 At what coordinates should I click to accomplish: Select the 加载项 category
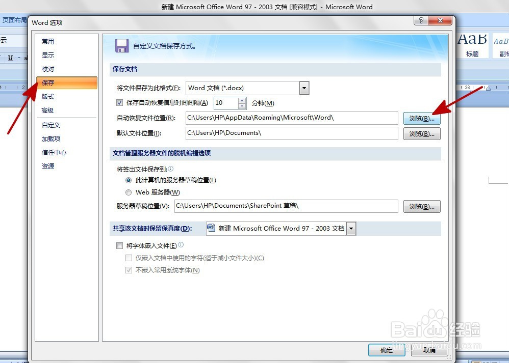[51, 138]
